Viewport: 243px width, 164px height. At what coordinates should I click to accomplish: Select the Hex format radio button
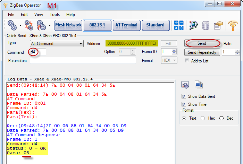coord(203,118)
